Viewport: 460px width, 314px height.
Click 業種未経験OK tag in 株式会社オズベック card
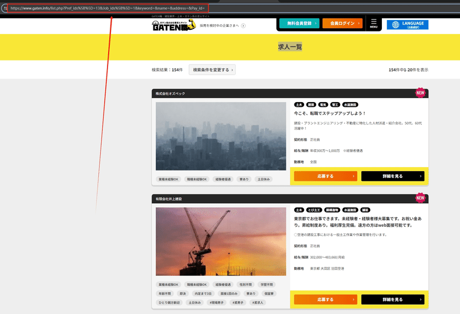[x=168, y=179]
